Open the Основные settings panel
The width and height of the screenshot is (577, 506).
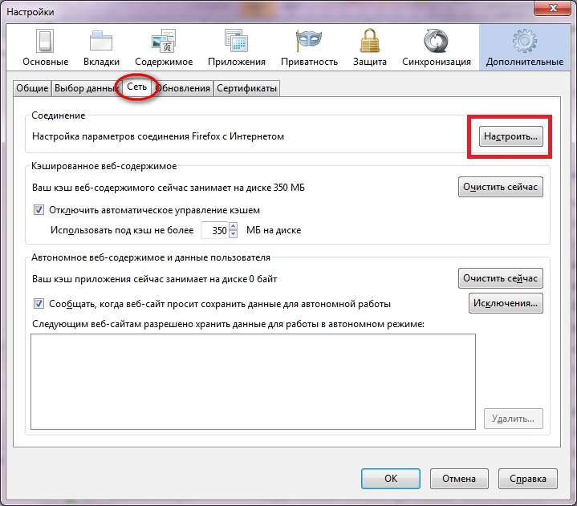click(x=45, y=48)
